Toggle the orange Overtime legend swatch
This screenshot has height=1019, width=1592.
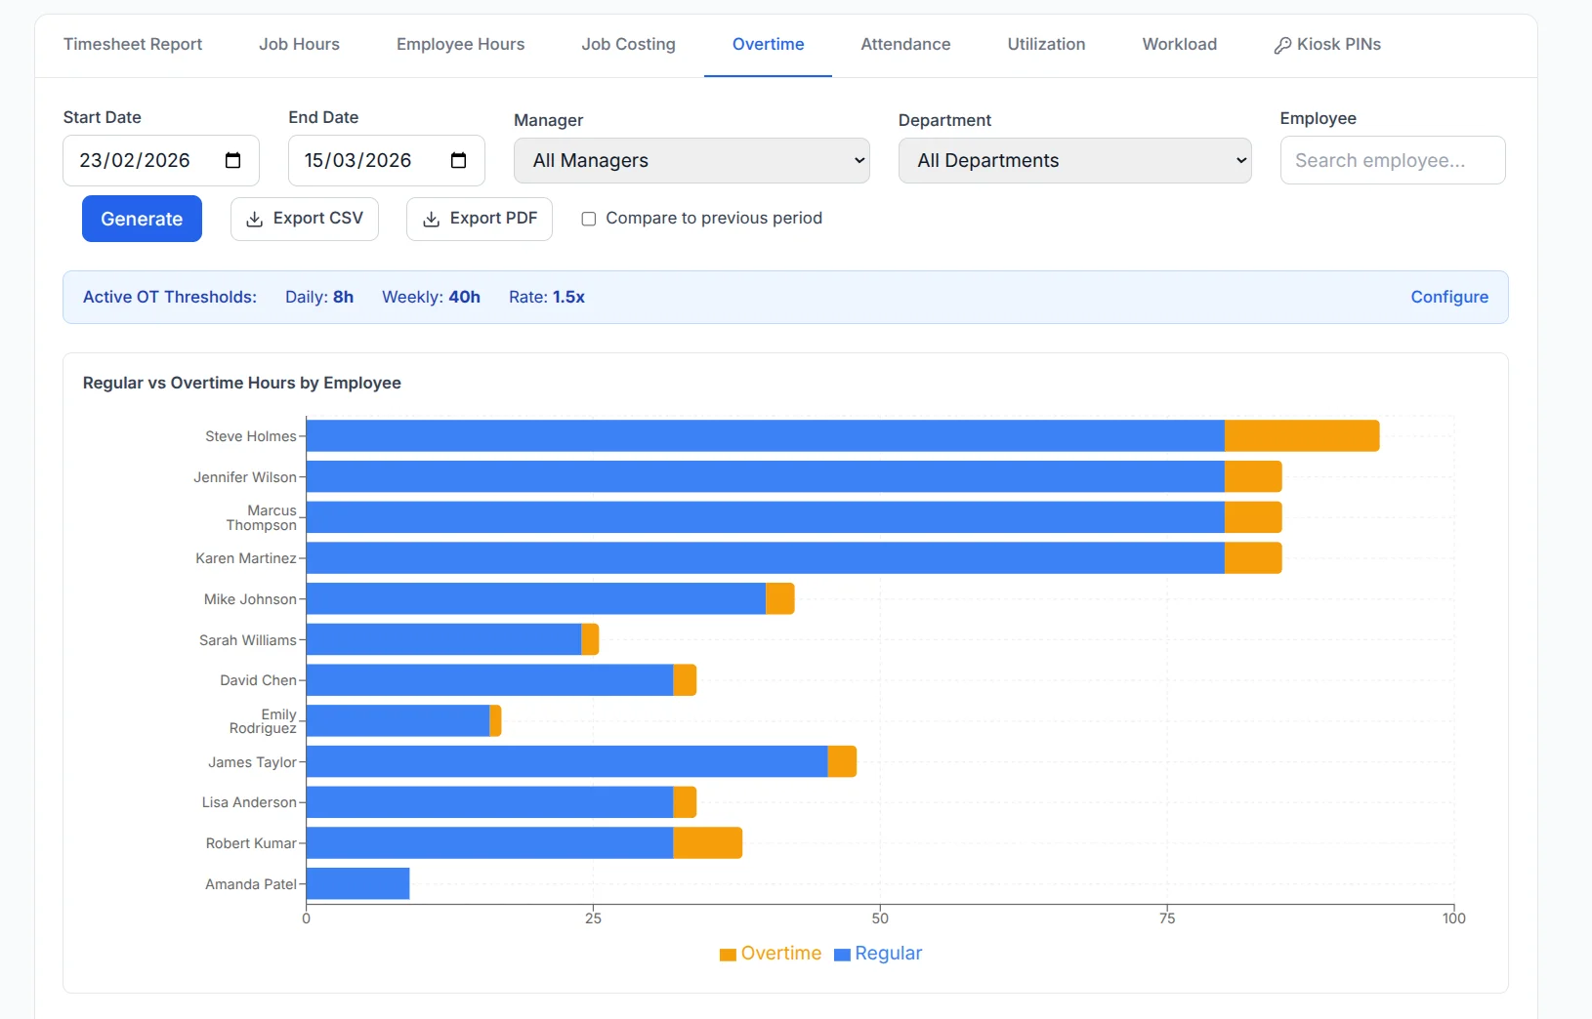[728, 955]
